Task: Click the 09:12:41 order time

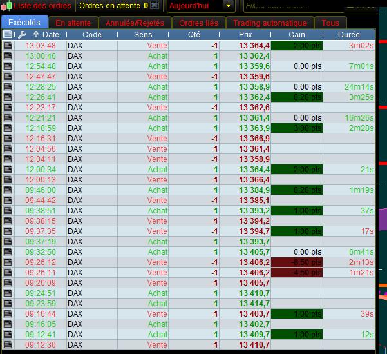Action: (x=41, y=334)
